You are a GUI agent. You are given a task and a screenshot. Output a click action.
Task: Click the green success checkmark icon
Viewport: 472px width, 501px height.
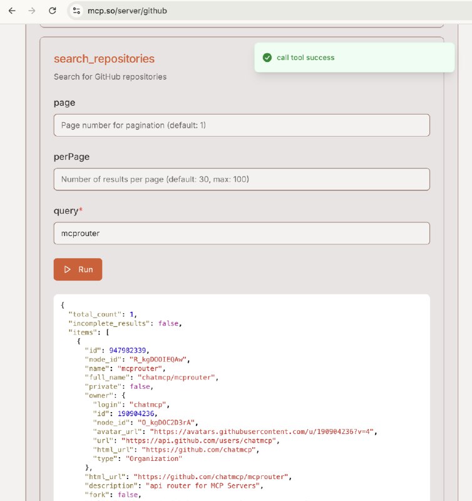click(267, 58)
